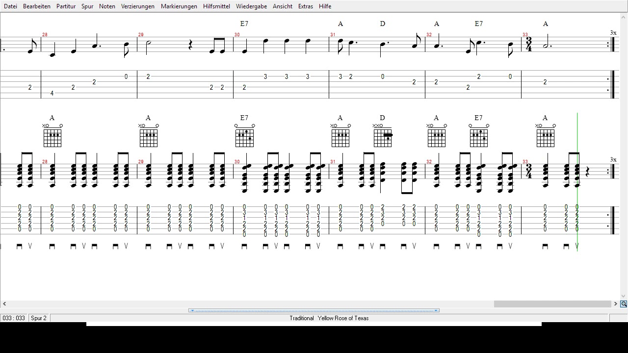Image resolution: width=628 pixels, height=353 pixels.
Task: Select the D chord diagram in measure 31
Action: click(383, 135)
